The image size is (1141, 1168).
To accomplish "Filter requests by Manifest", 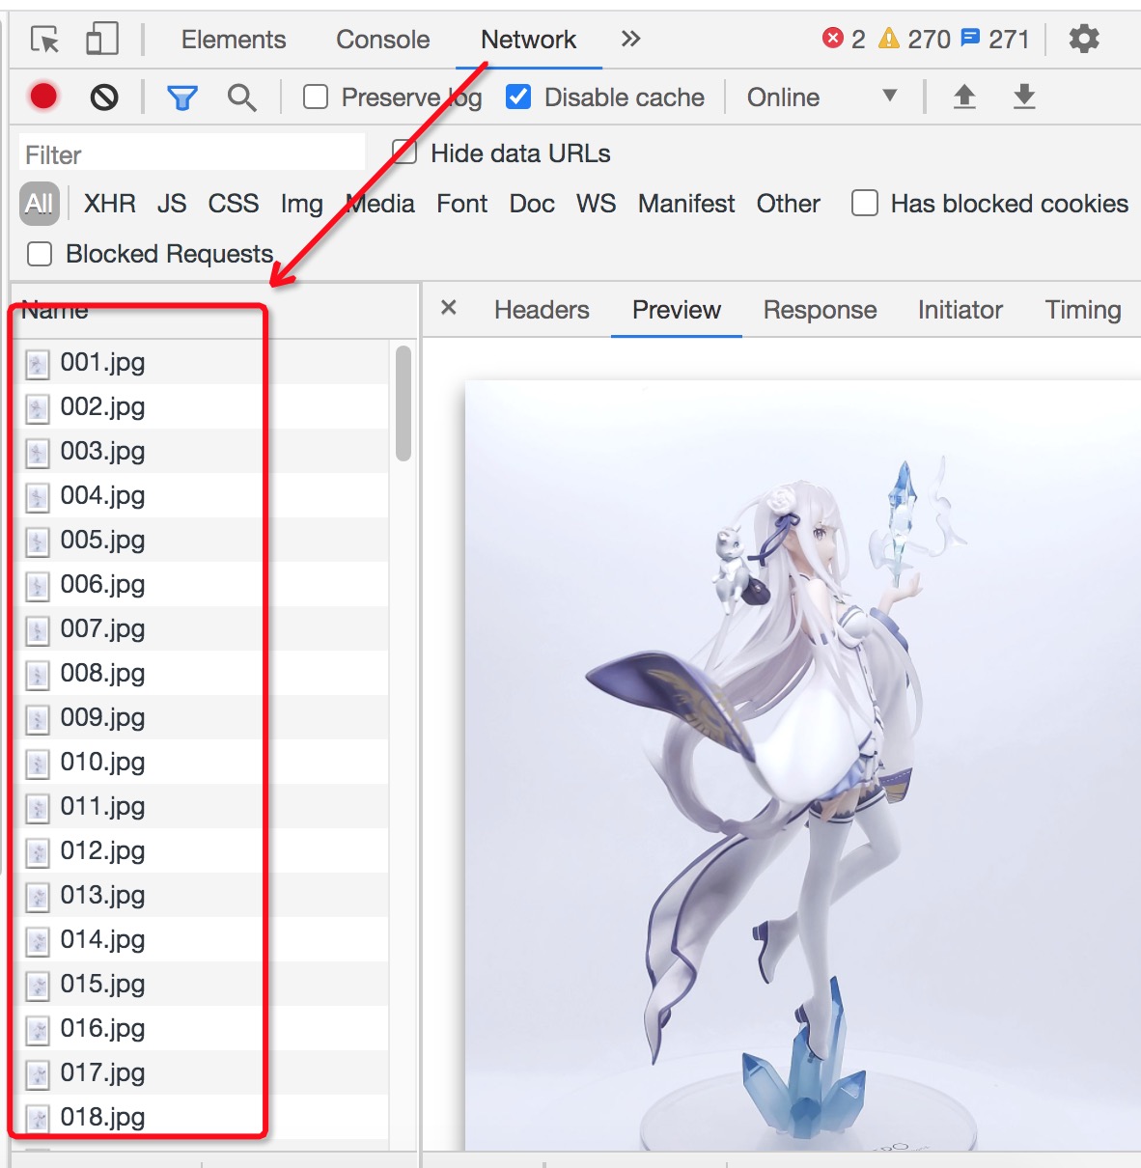I will (686, 204).
